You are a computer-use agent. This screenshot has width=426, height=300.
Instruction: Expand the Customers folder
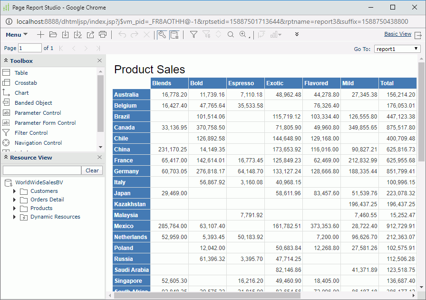click(x=15, y=191)
